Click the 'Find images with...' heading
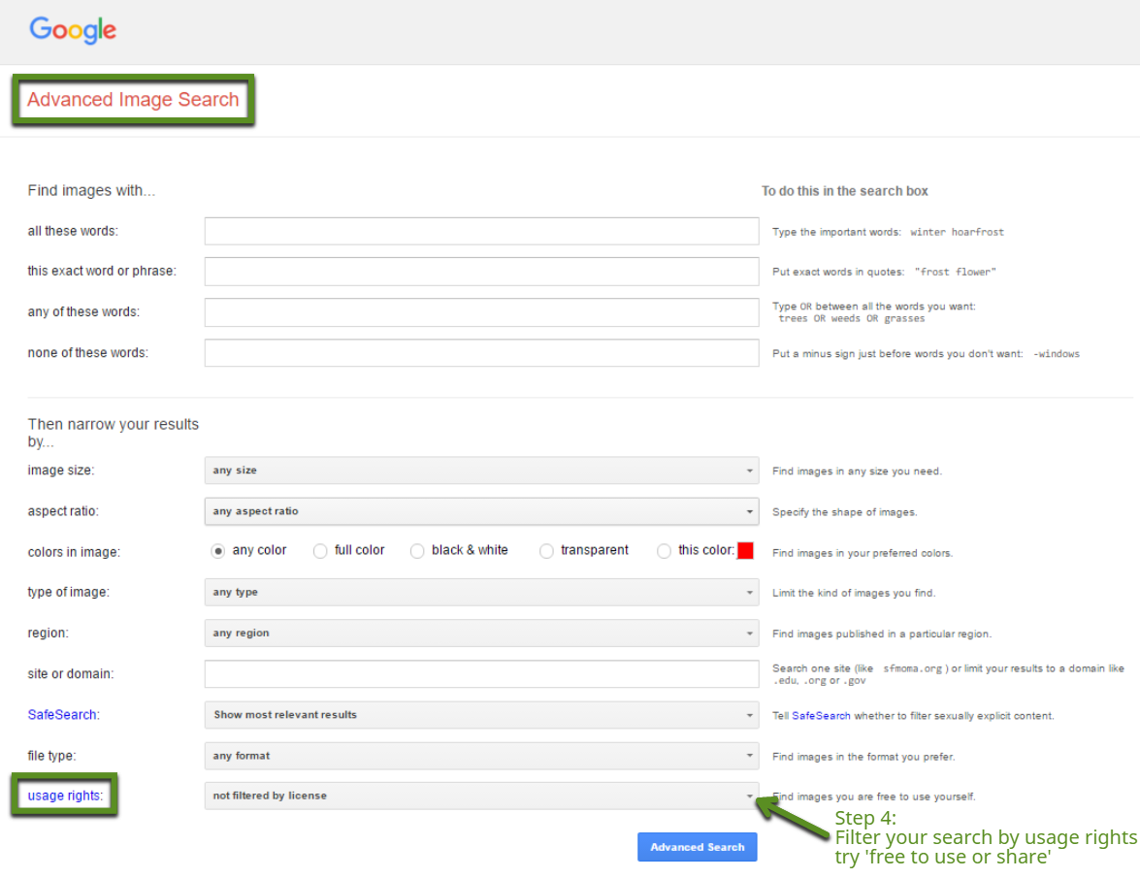The width and height of the screenshot is (1140, 878). point(91,190)
